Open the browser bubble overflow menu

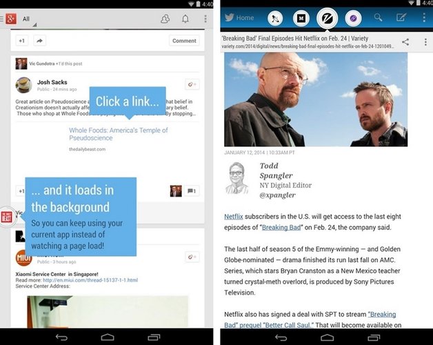click(425, 42)
